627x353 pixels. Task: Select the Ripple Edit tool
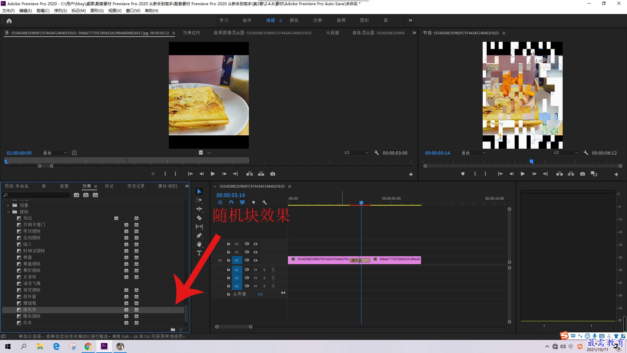199,209
